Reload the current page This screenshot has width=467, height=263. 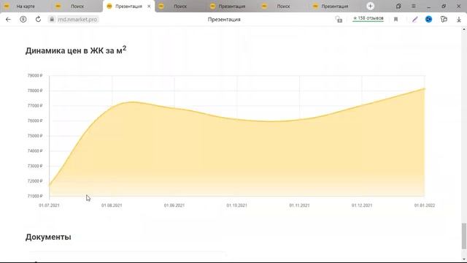click(x=38, y=20)
